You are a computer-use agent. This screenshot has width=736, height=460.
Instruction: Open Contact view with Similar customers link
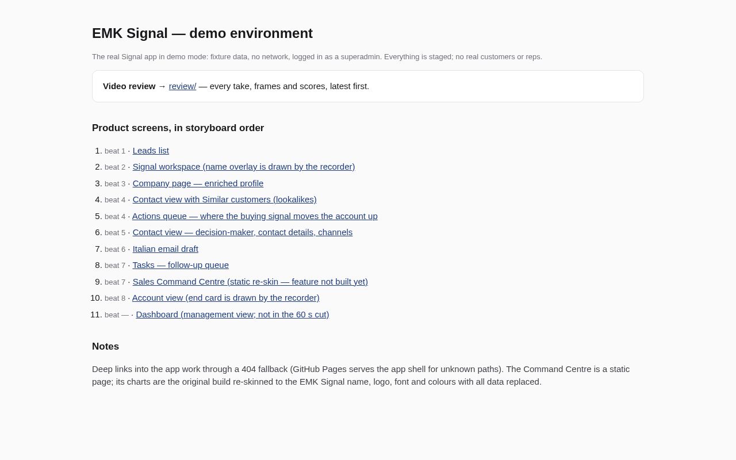click(224, 200)
